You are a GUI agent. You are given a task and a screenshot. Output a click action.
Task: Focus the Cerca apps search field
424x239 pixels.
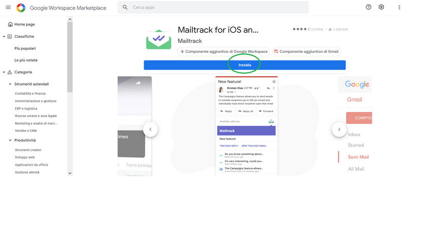pos(213,8)
